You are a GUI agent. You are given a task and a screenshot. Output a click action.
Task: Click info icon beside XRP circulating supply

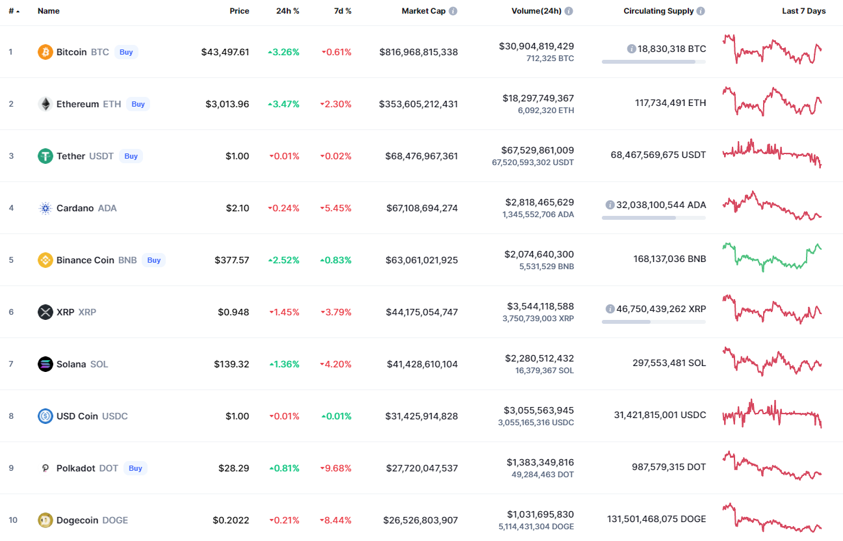pyautogui.click(x=610, y=309)
